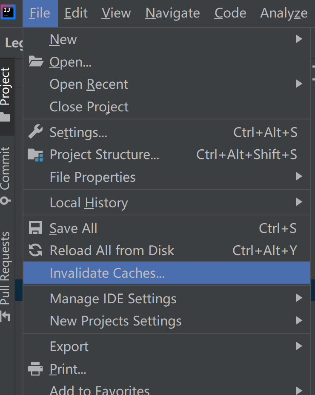Open the Navigate menu

pos(172,13)
